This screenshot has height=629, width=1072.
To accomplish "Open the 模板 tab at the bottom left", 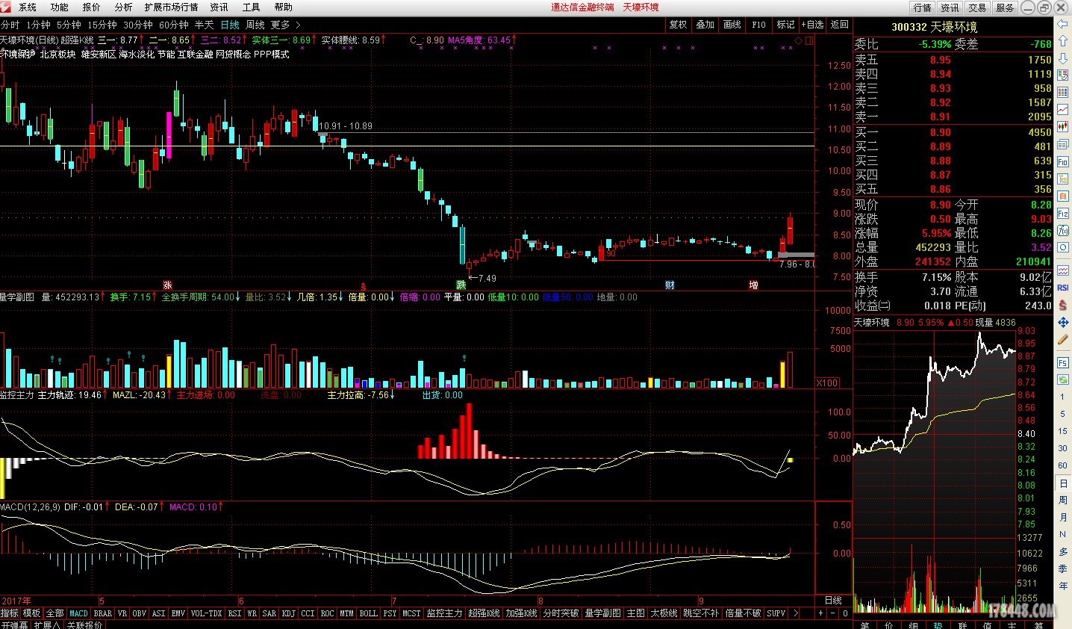I will (x=31, y=613).
